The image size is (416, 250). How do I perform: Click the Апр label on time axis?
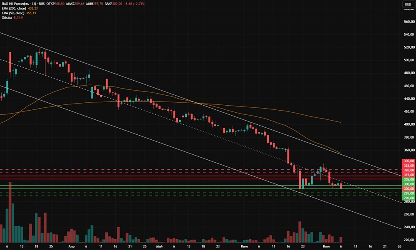point(72,247)
